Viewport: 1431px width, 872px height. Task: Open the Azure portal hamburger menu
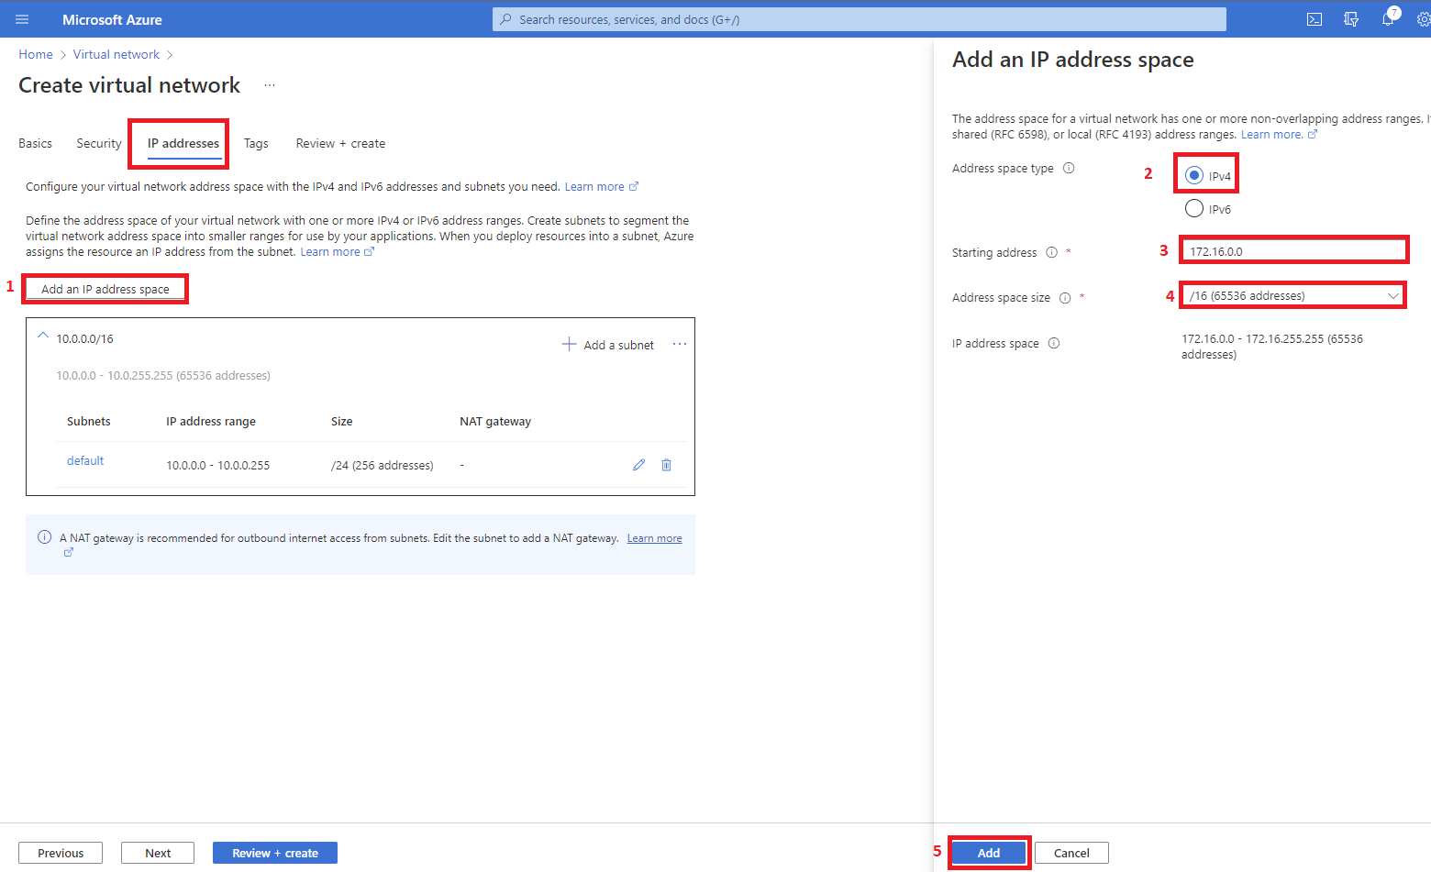[22, 19]
